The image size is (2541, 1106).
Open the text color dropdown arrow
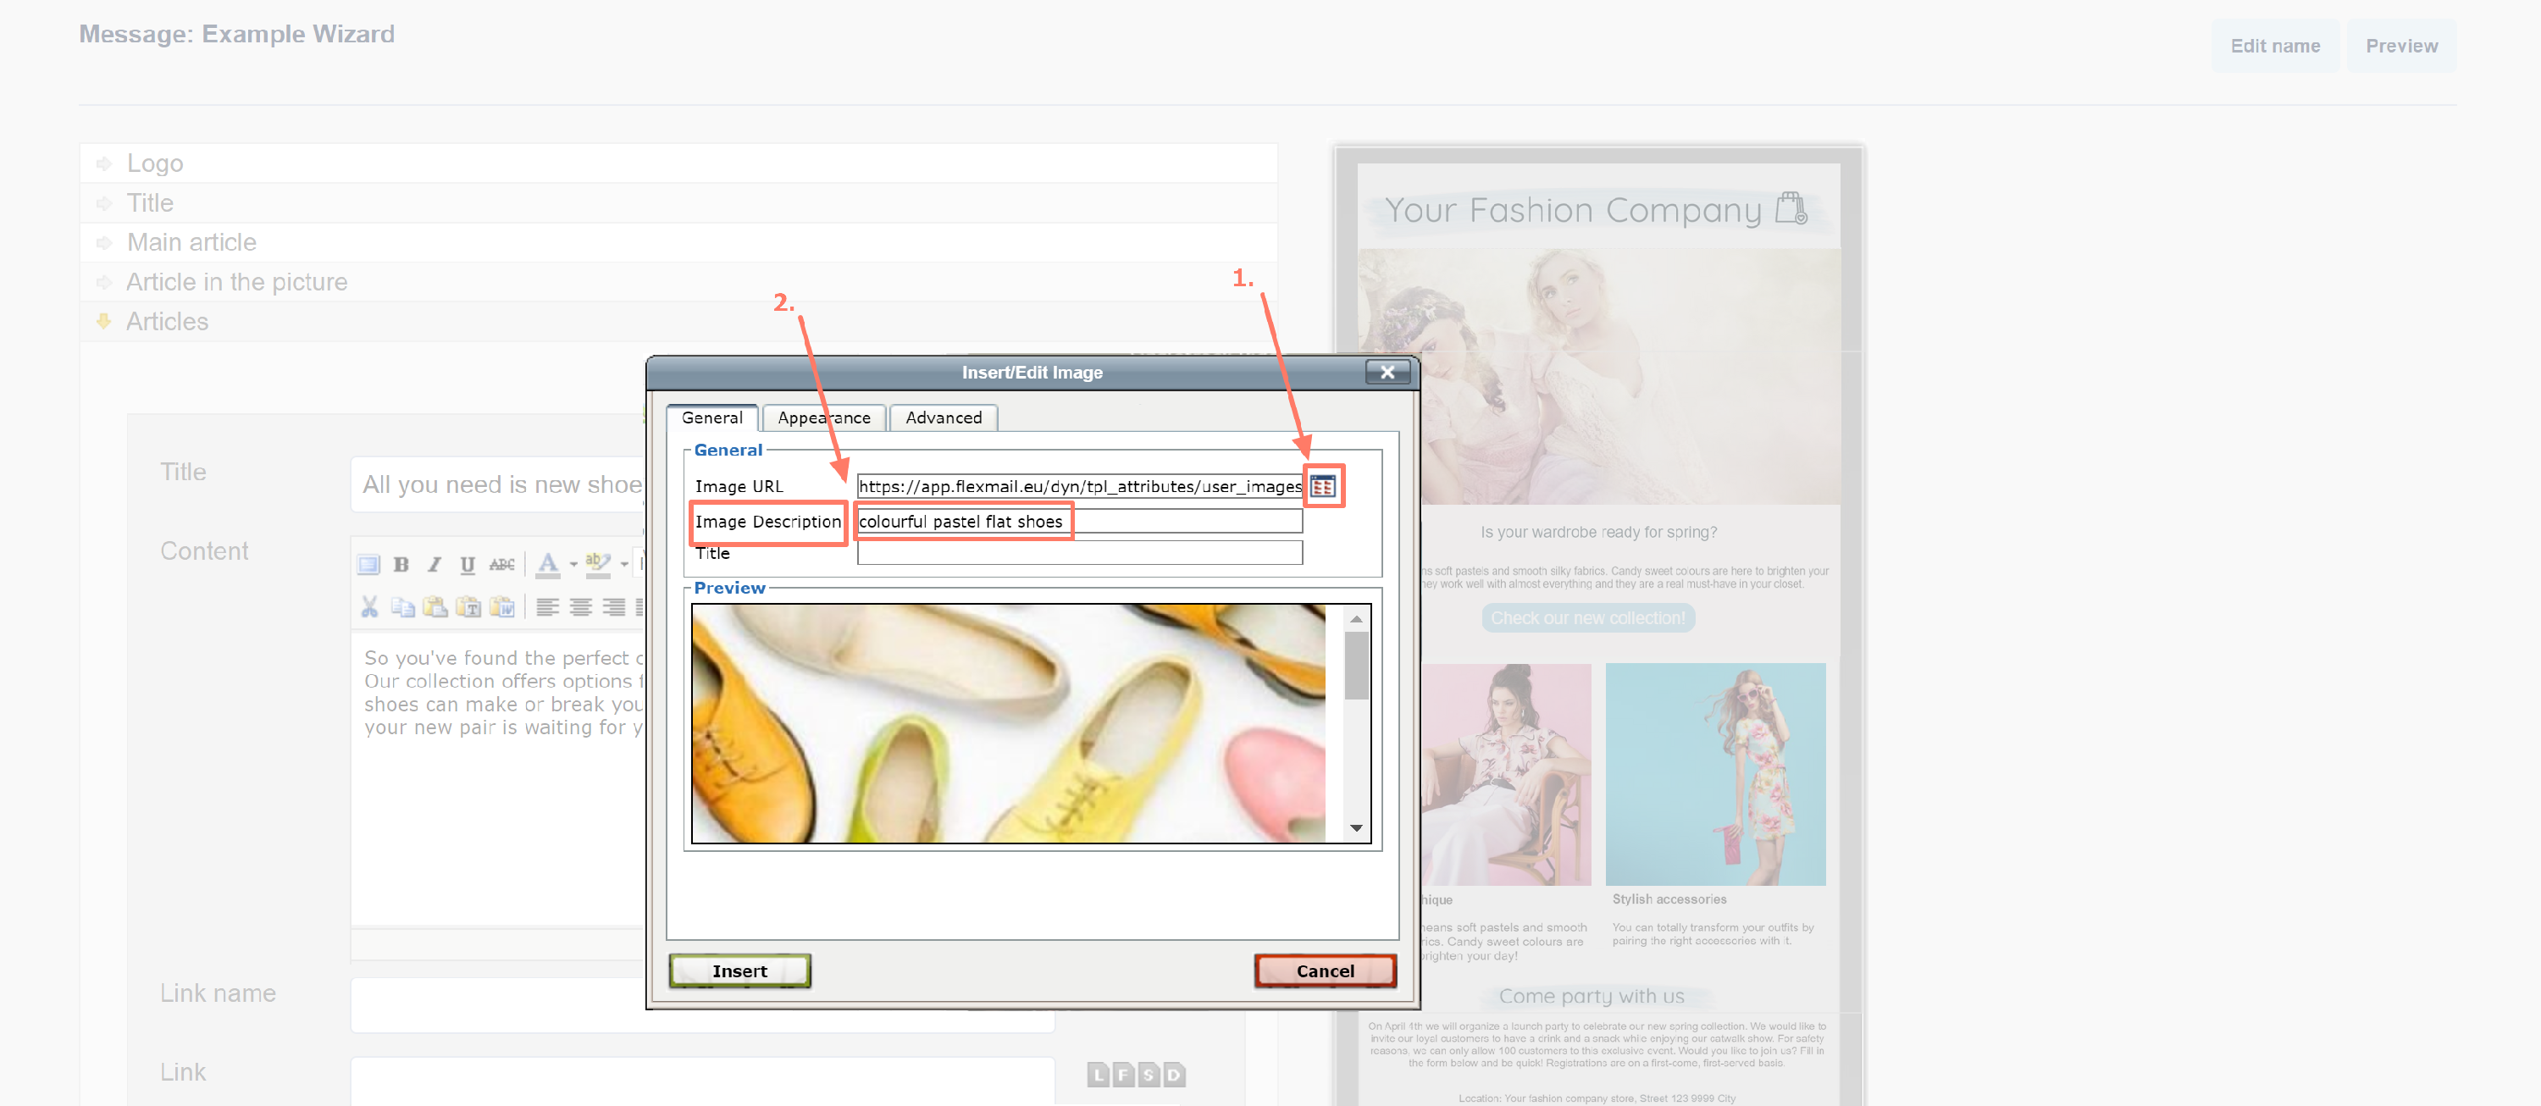(573, 566)
